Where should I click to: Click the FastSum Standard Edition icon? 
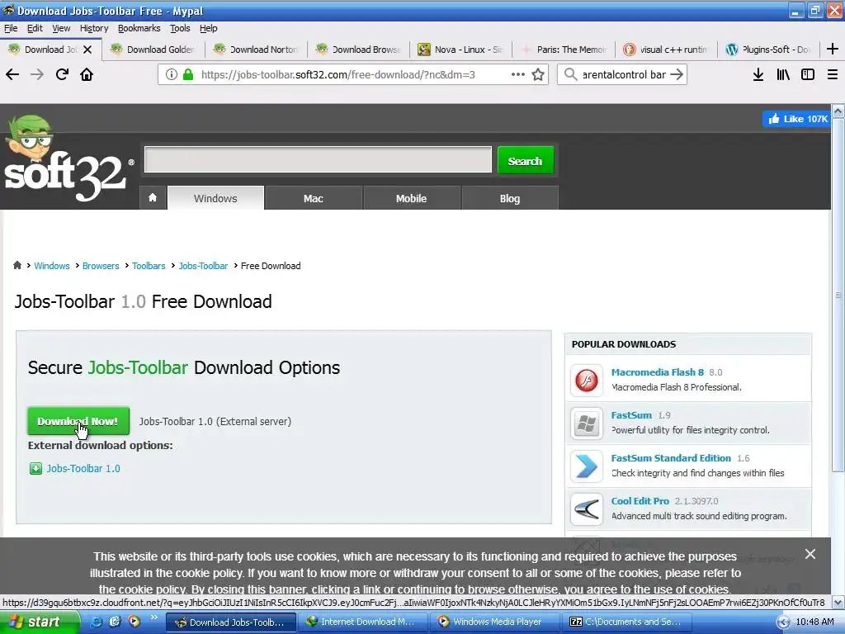[x=587, y=466]
